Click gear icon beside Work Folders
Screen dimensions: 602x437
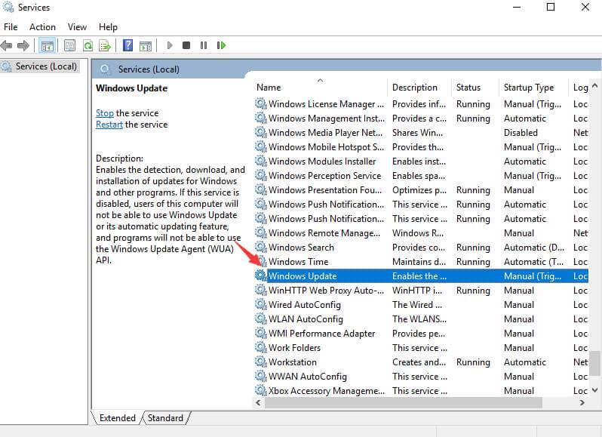click(x=261, y=347)
